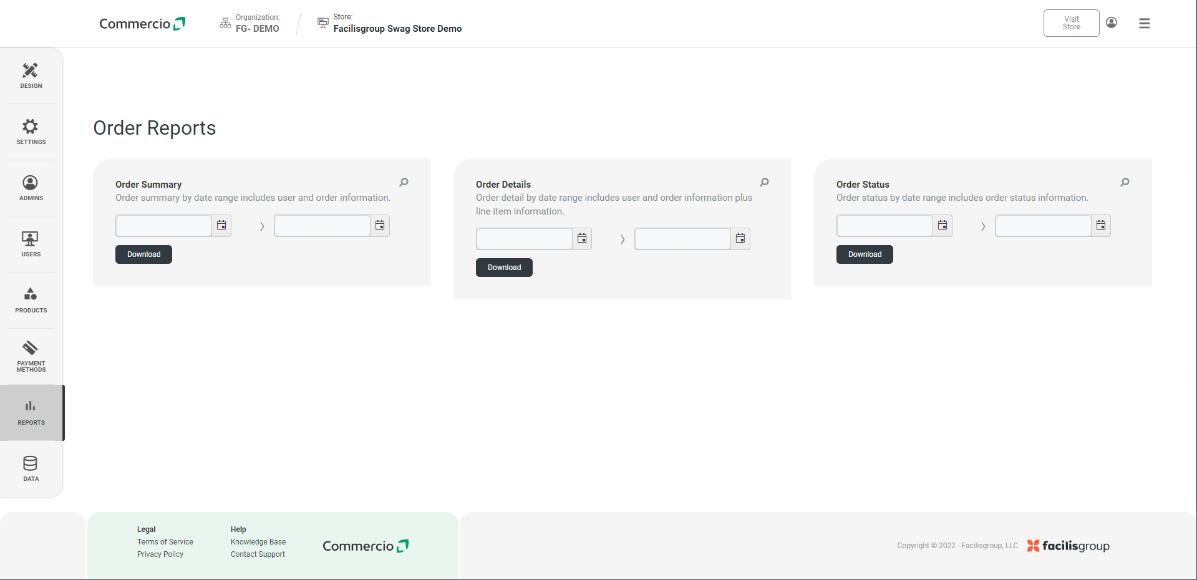The height and width of the screenshot is (580, 1197).
Task: Open Payment Methods in sidebar
Action: [x=31, y=357]
